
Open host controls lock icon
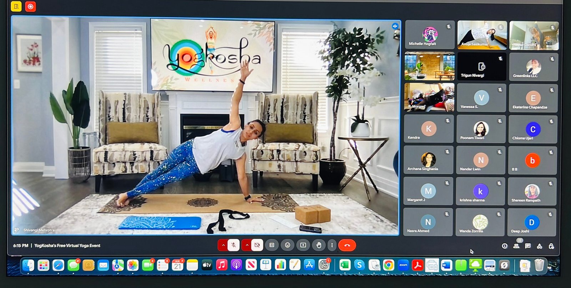pos(551,246)
